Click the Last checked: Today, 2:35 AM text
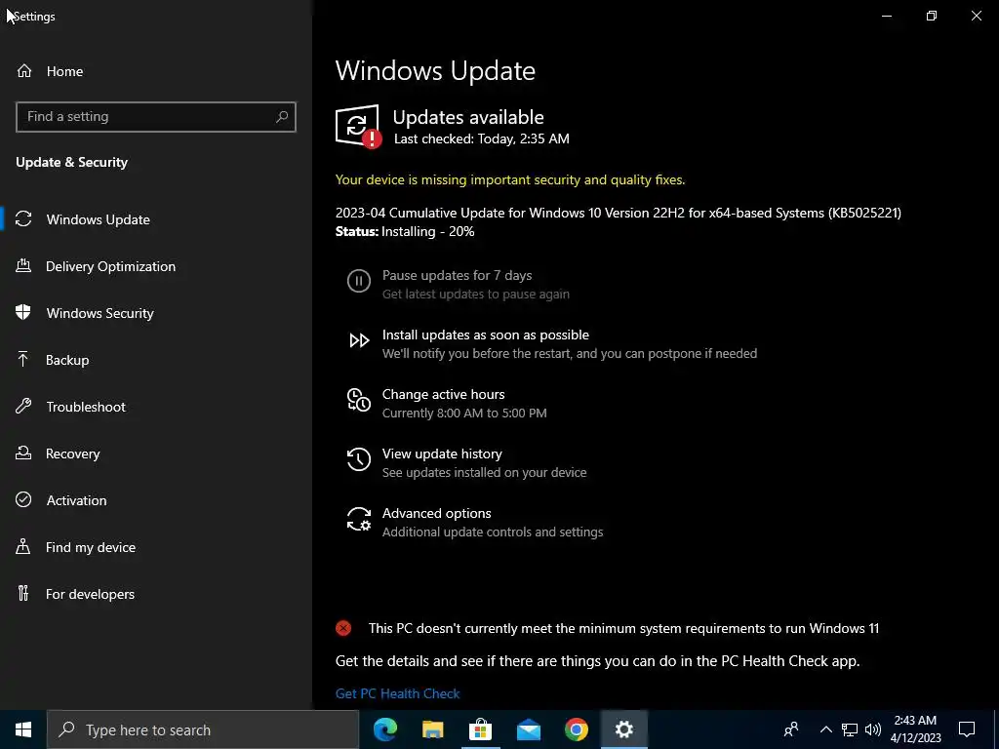The height and width of the screenshot is (749, 999). tap(482, 138)
